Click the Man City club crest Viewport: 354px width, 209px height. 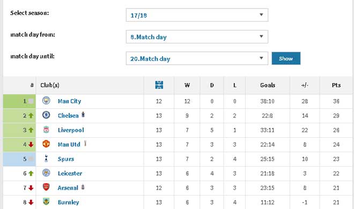click(x=46, y=101)
